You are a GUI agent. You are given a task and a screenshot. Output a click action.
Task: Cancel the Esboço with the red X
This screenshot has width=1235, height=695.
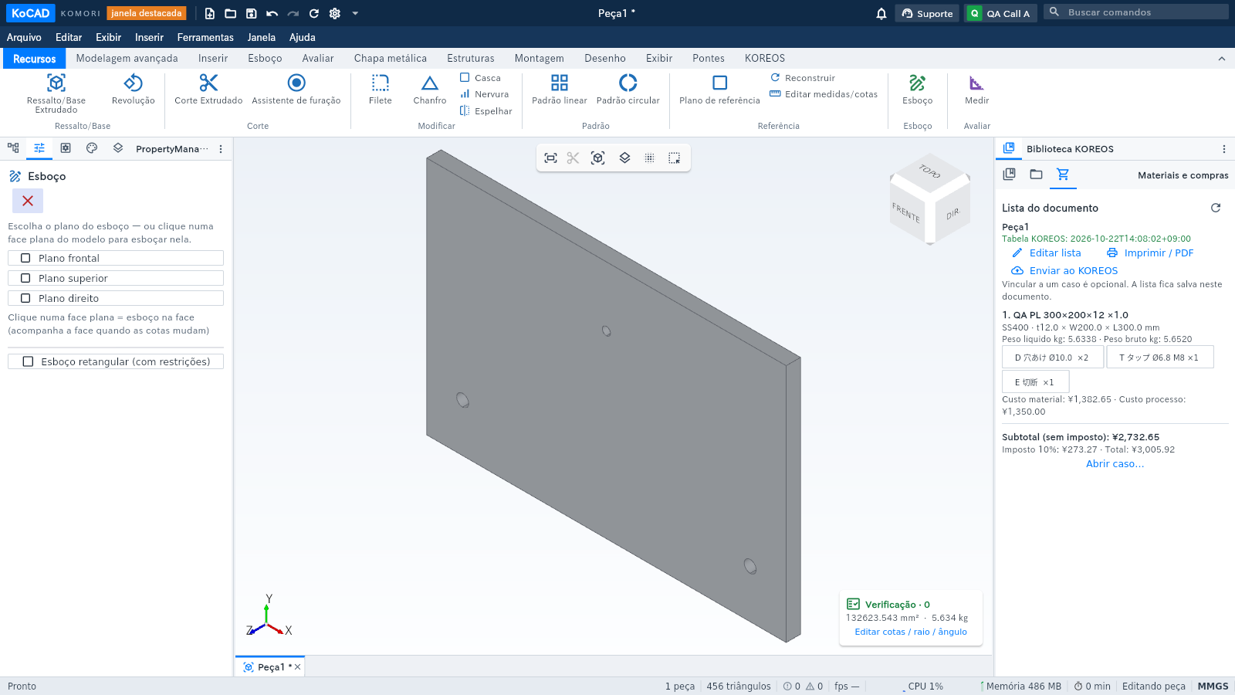28,201
